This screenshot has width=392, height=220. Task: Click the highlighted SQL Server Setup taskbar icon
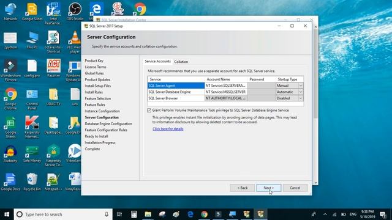tap(260, 215)
